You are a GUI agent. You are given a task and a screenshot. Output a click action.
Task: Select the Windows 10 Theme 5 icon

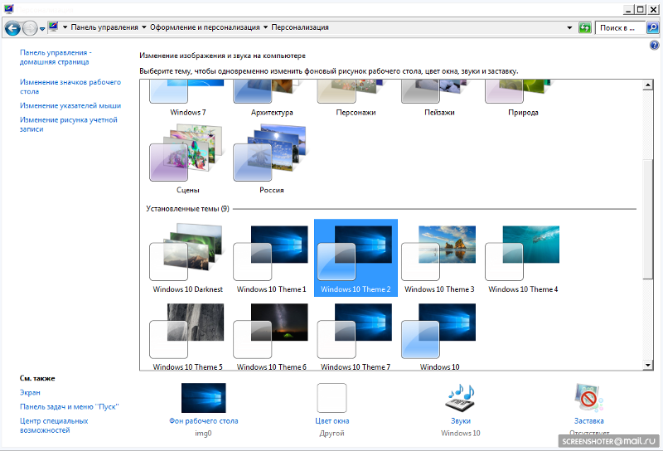(x=188, y=336)
